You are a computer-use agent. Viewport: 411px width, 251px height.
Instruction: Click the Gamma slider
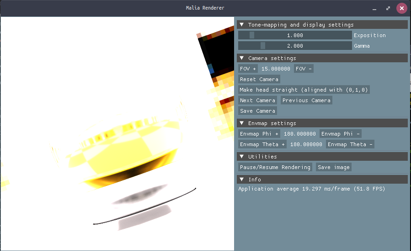click(295, 46)
